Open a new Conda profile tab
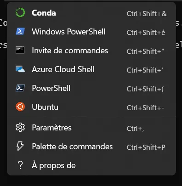 point(92,13)
